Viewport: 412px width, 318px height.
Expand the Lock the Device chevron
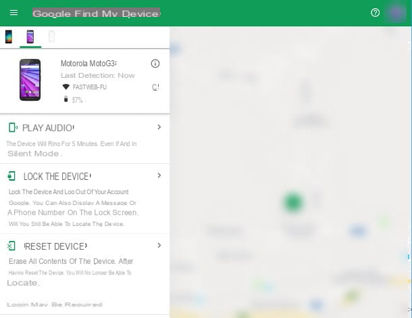(x=159, y=175)
